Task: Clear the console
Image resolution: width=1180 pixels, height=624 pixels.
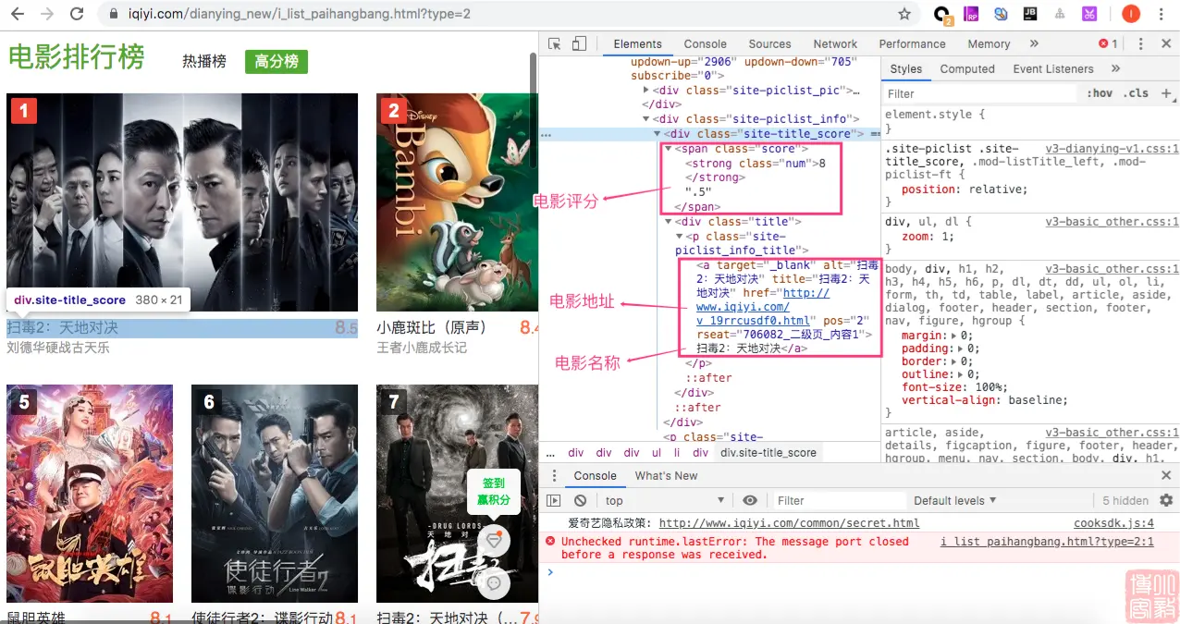Action: (580, 500)
